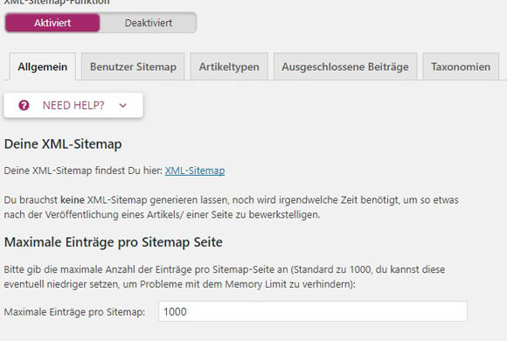This screenshot has height=341, width=507.
Task: Focus the Maximale Einträge pro Sitemap field
Action: click(x=313, y=311)
